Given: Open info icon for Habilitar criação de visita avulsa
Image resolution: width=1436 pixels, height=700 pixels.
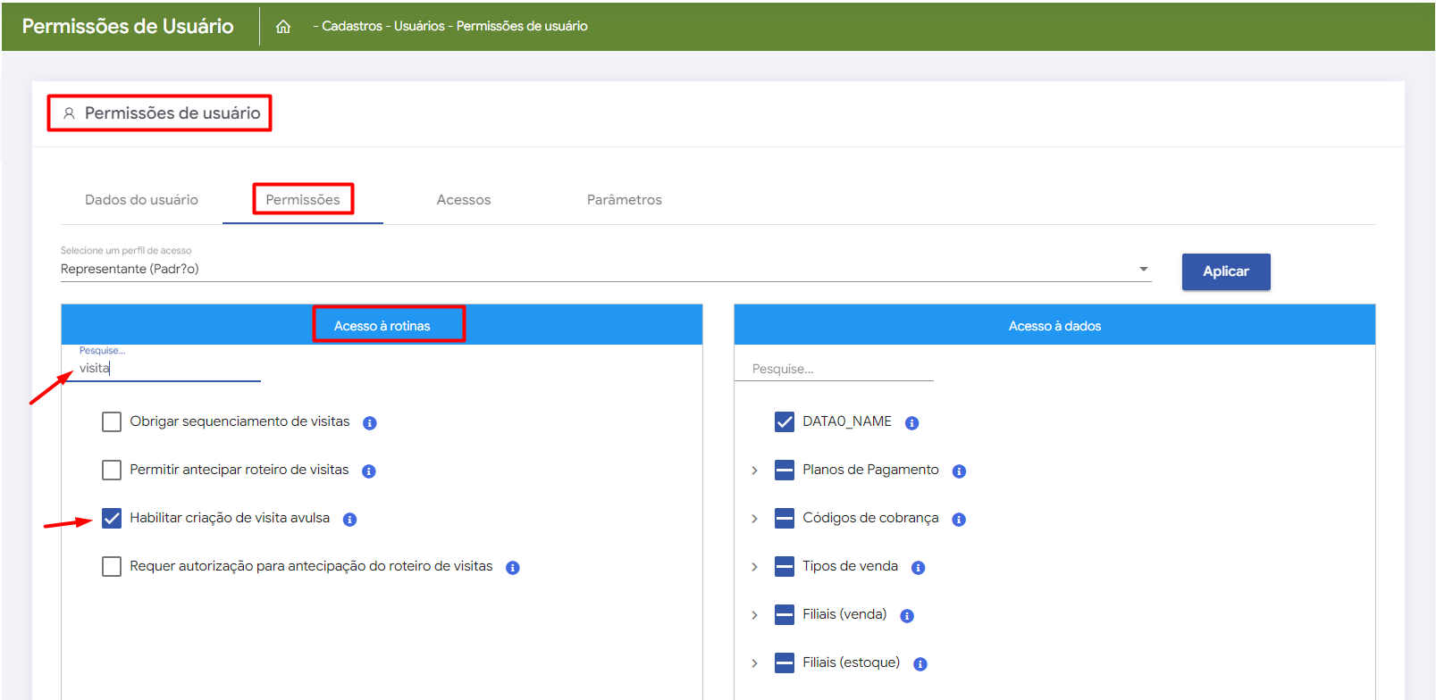Looking at the screenshot, I should 349,520.
